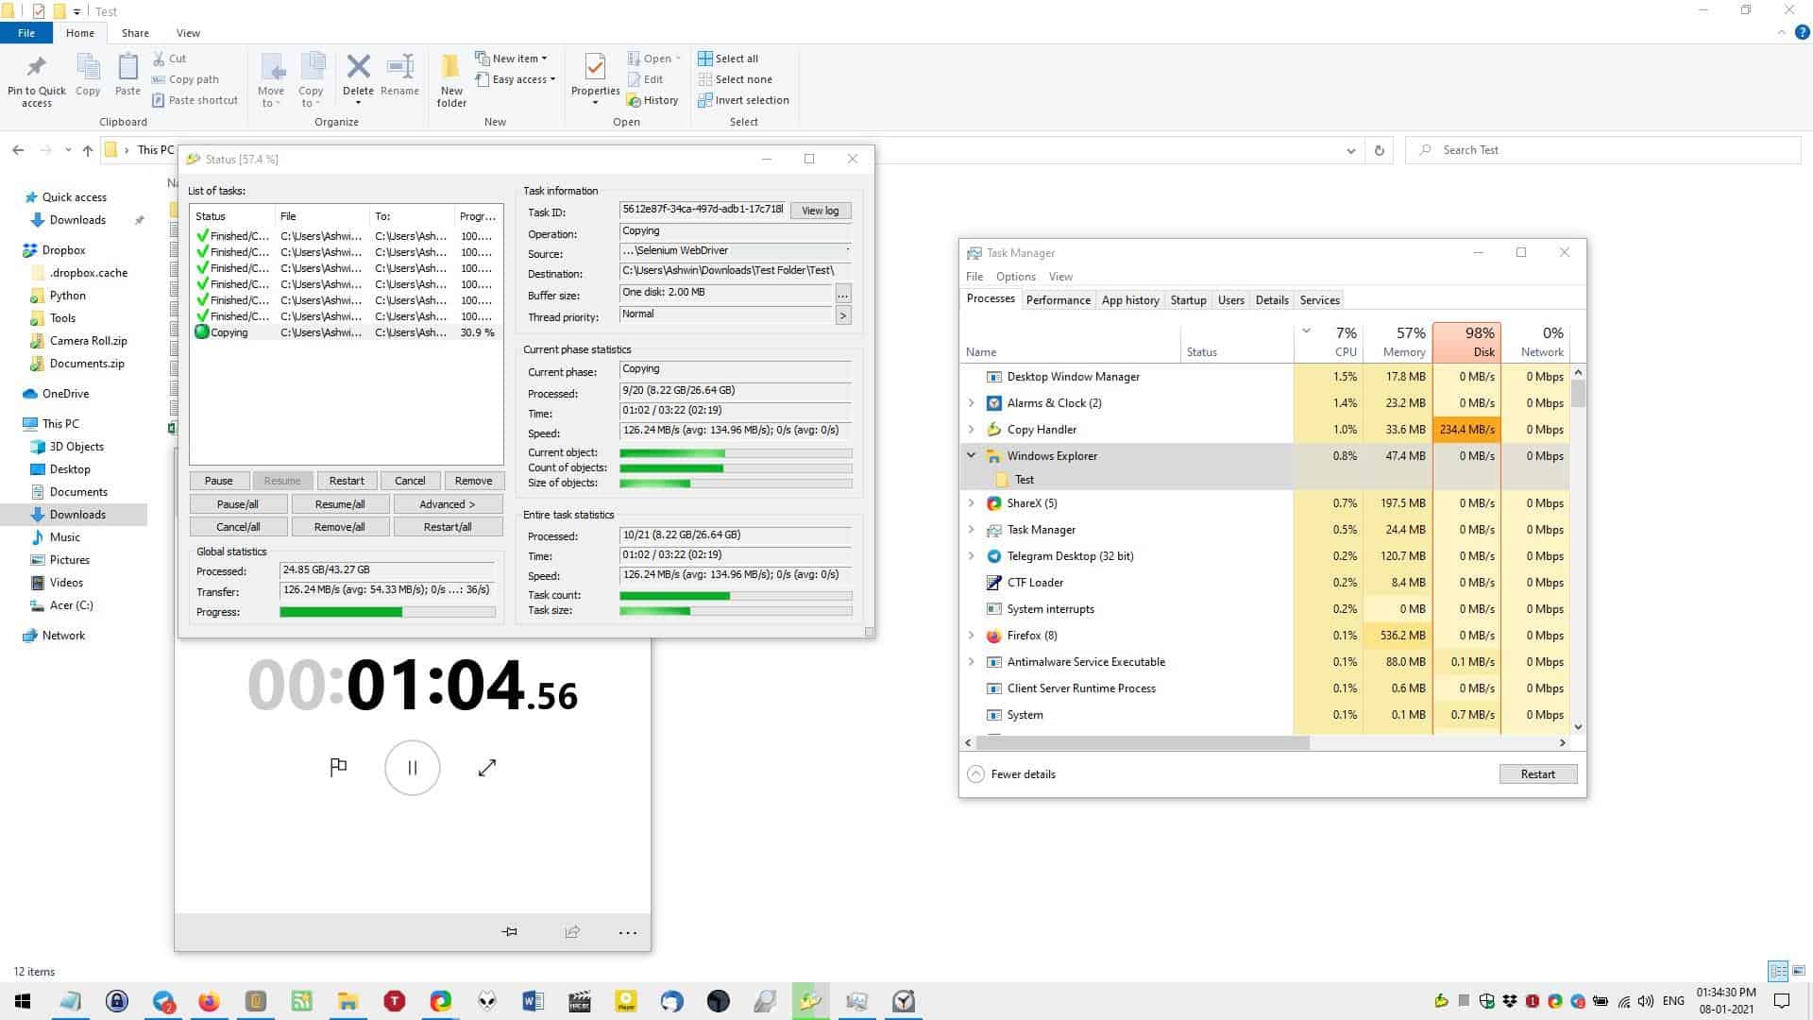
Task: Click the Properties ribbon icon
Action: [595, 68]
